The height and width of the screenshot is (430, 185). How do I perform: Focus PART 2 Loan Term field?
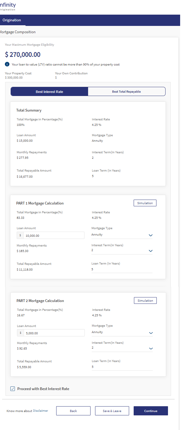click(122, 367)
